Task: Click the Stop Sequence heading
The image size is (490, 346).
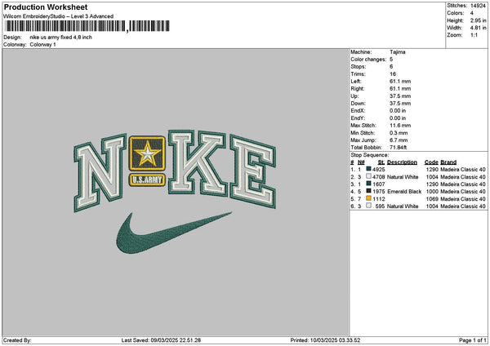Action: [370, 155]
